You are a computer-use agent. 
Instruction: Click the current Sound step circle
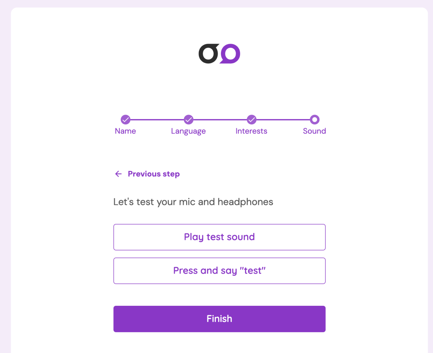(314, 119)
